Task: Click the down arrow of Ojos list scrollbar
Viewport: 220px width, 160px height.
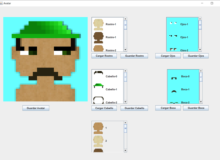Action: click(x=200, y=50)
